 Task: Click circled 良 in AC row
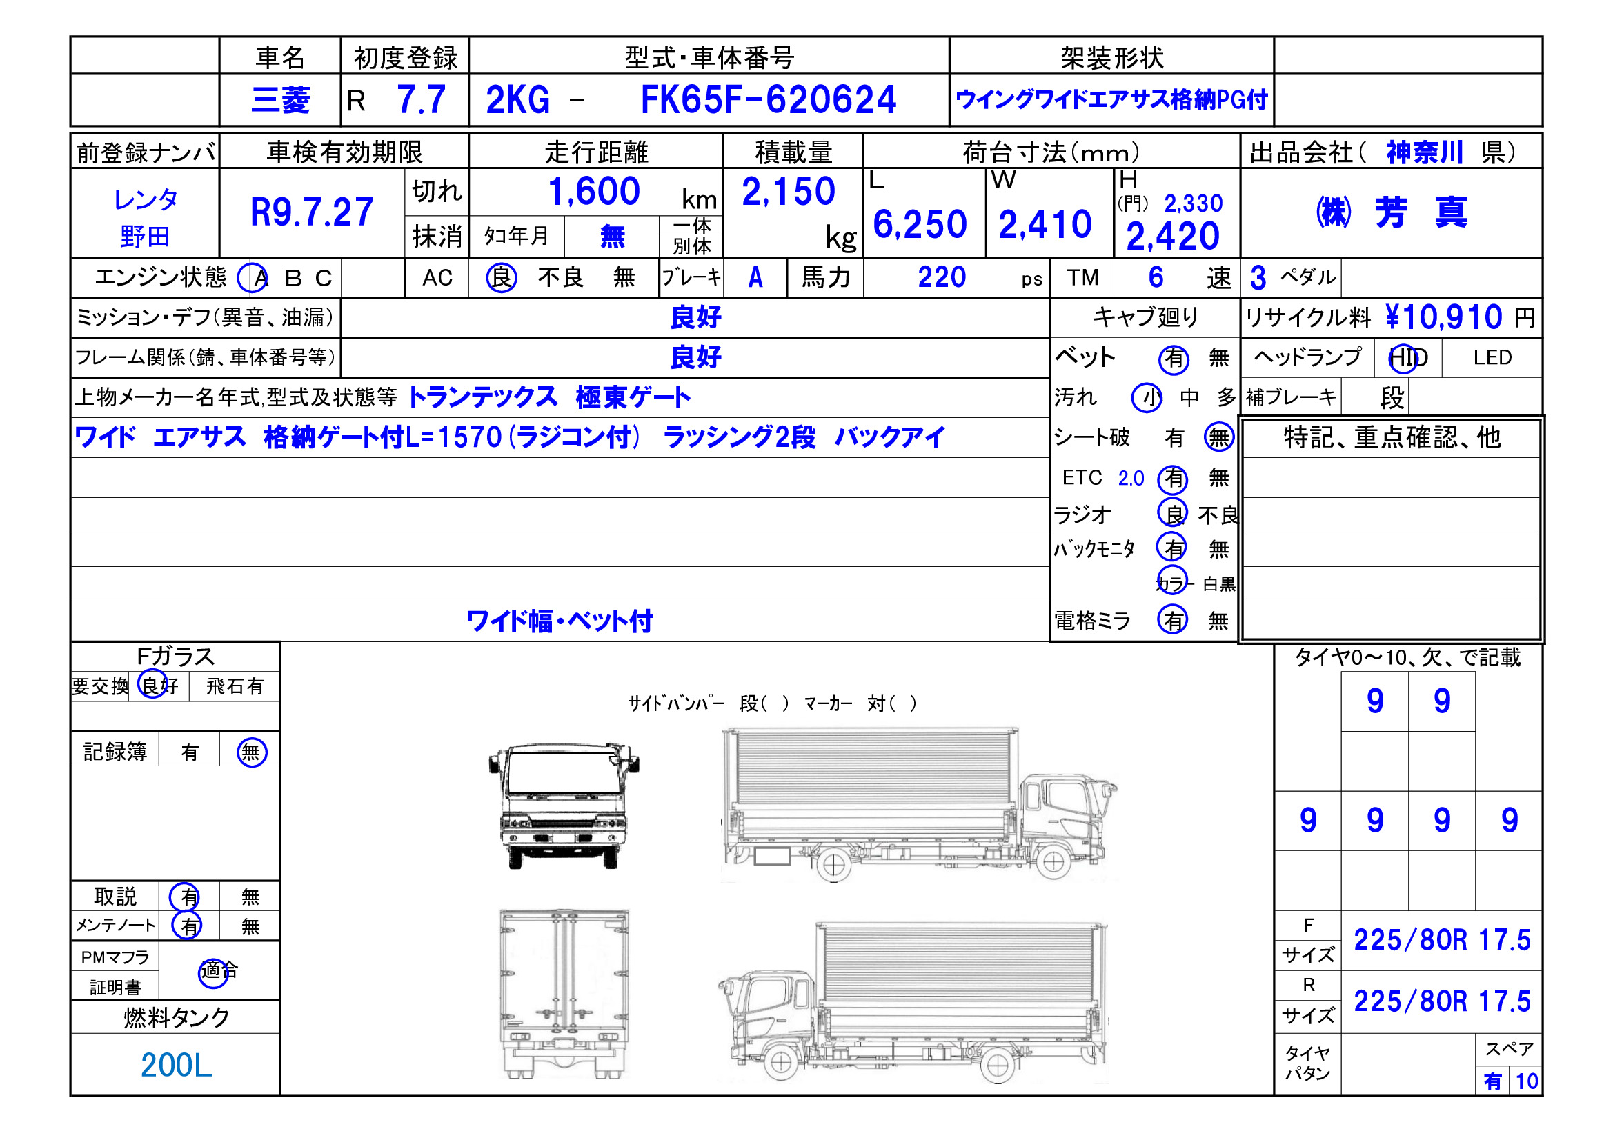pyautogui.click(x=502, y=277)
